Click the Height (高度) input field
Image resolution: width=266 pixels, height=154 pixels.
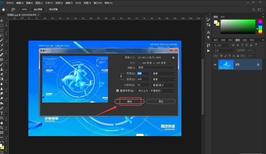pos(143,79)
